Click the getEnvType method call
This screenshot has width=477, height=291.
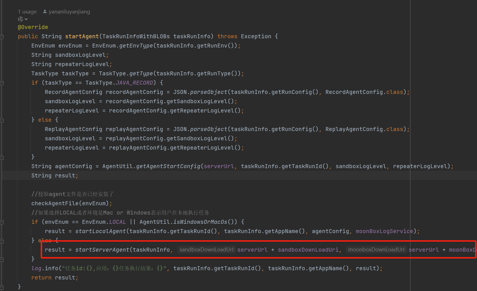136,46
